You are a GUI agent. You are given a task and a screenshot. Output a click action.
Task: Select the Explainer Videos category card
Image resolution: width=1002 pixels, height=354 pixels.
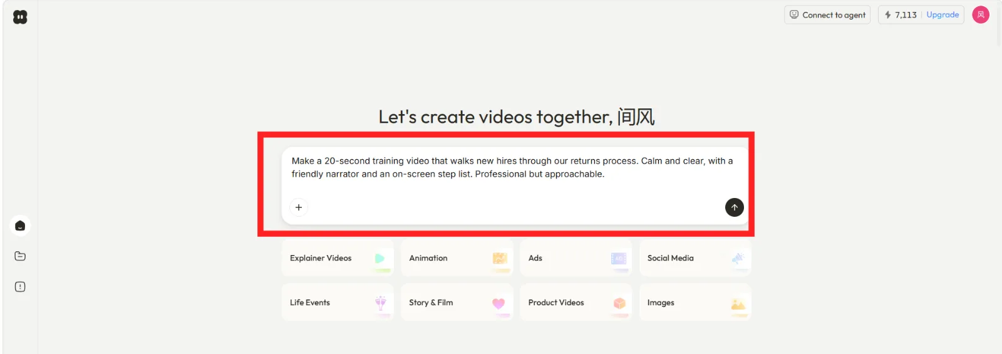pos(338,258)
